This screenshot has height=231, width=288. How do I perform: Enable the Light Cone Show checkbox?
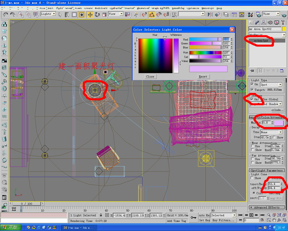(x=252, y=178)
